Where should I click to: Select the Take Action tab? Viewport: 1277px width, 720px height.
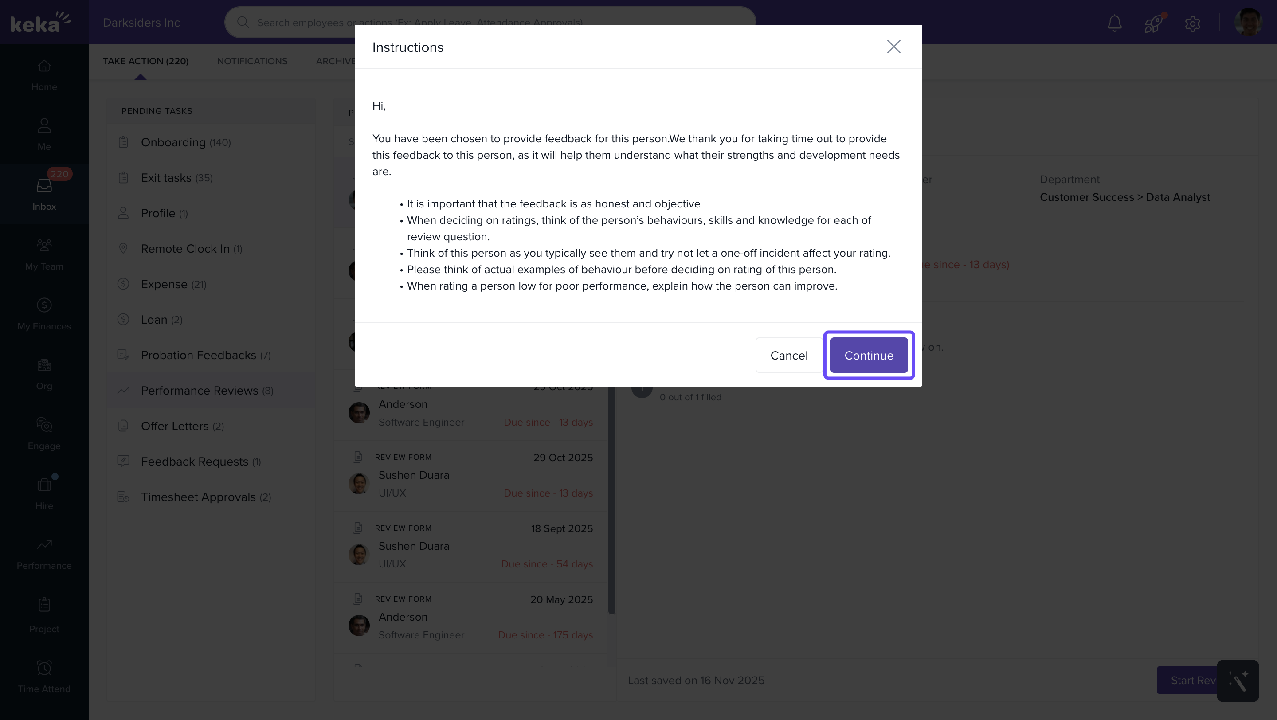pyautogui.click(x=146, y=61)
